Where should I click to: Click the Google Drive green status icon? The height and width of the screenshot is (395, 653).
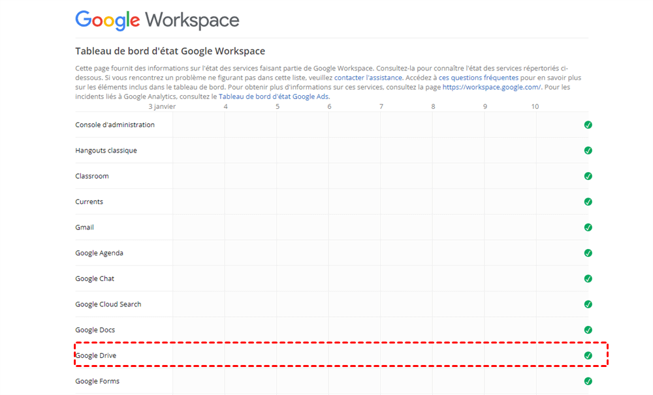tap(588, 355)
